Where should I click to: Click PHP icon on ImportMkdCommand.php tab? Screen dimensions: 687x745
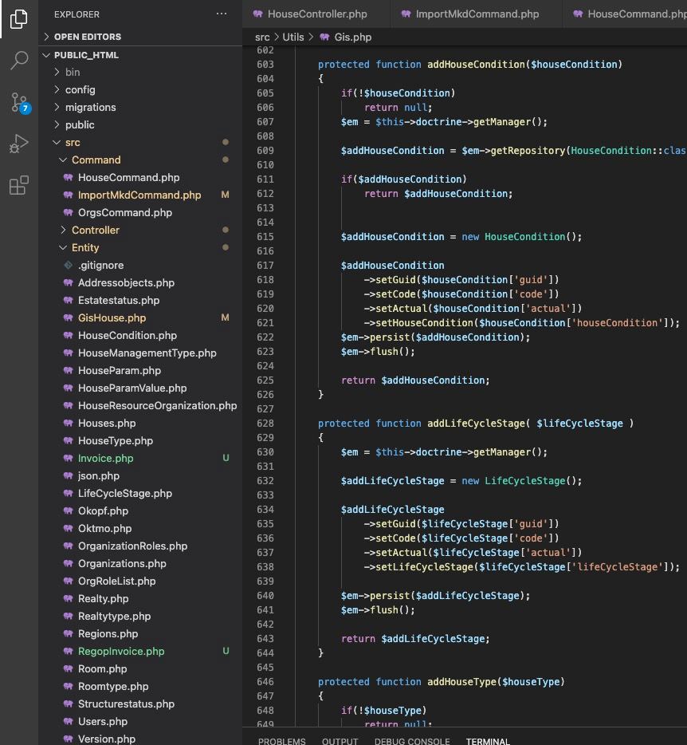pos(406,14)
